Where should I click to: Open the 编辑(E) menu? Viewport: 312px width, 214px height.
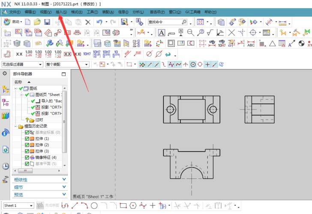pos(30,12)
